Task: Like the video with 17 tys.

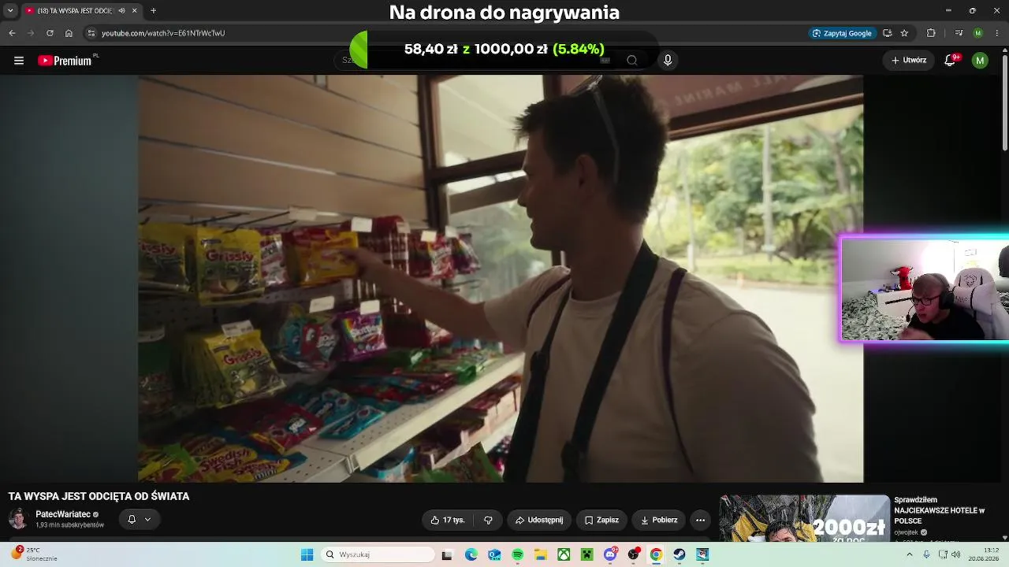Action: point(447,520)
